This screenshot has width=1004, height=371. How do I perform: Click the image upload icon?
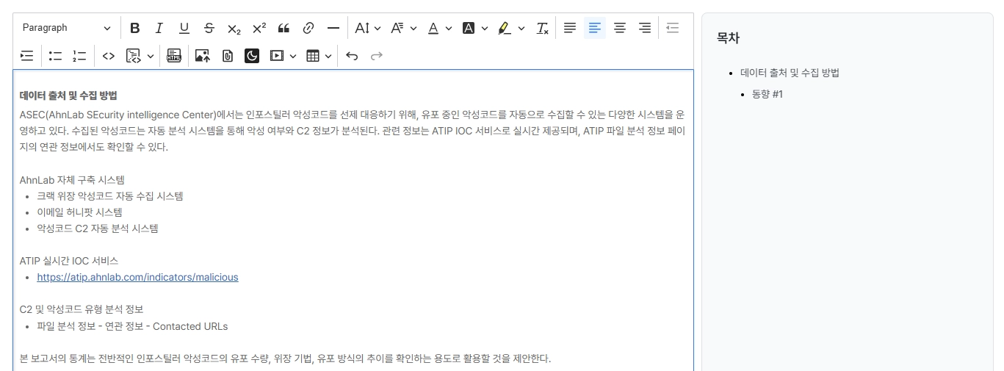(x=203, y=56)
